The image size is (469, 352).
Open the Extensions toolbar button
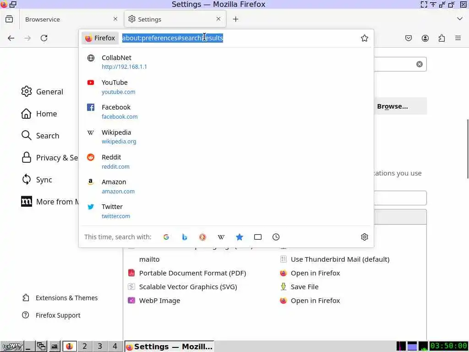tap(442, 38)
